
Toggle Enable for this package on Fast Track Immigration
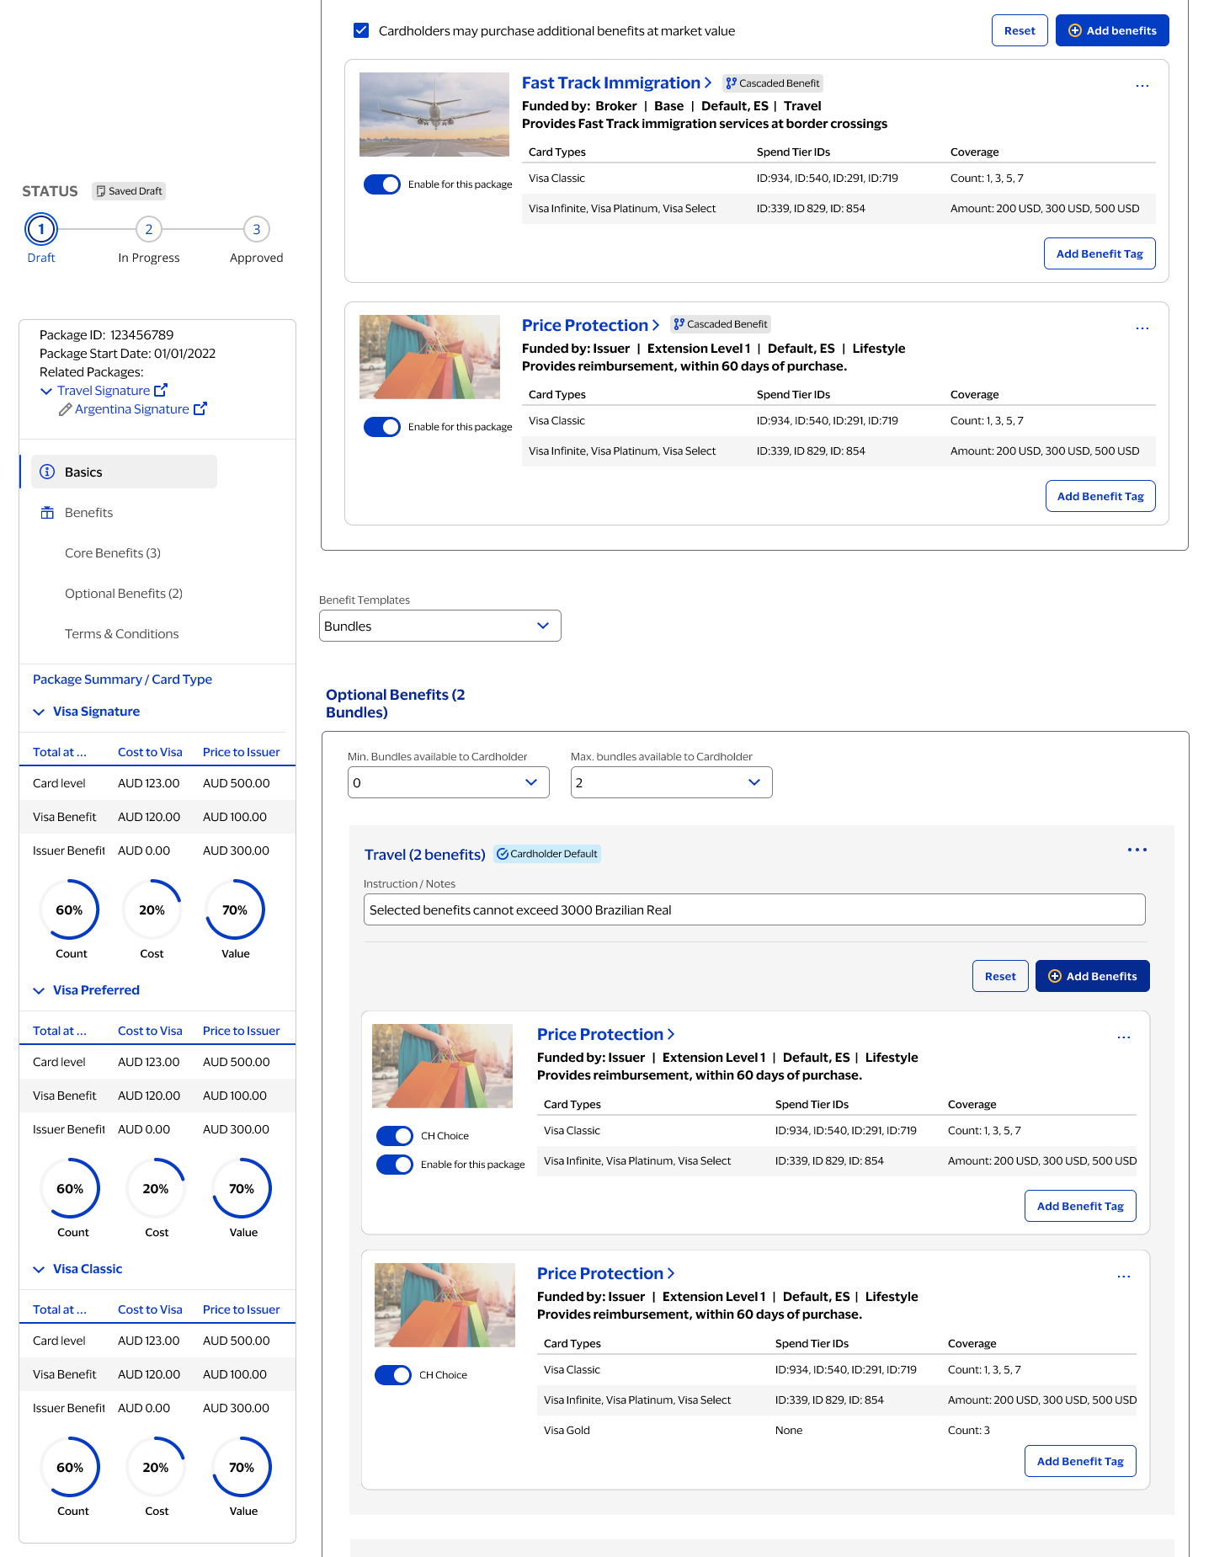(x=382, y=184)
